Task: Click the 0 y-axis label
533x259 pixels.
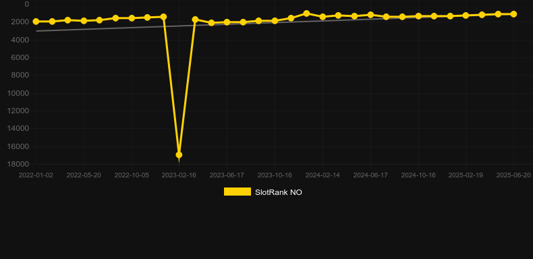Action: click(x=27, y=5)
